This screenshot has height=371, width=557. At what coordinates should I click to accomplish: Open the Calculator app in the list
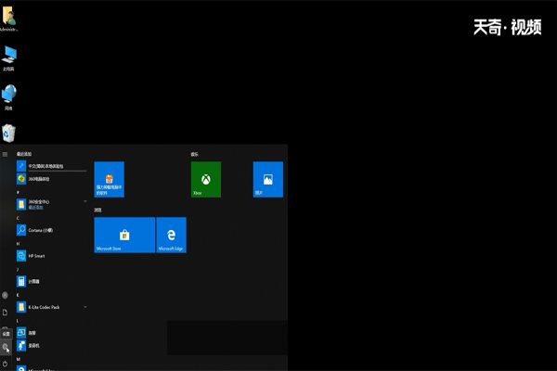coord(51,281)
